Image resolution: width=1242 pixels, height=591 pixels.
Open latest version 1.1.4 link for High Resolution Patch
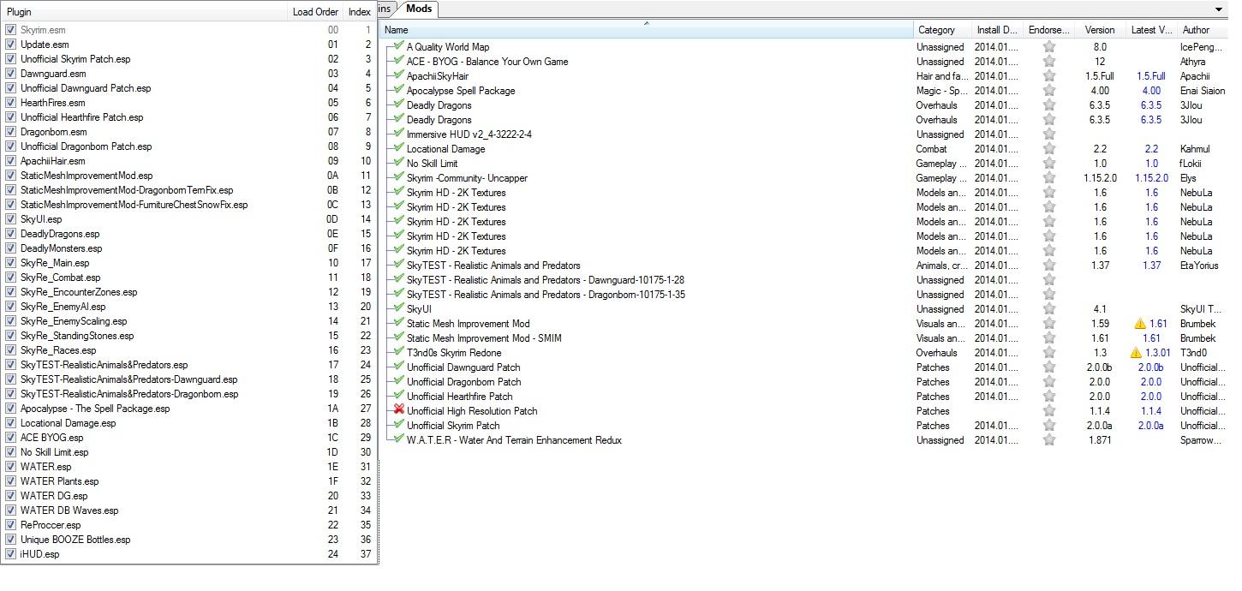click(x=1151, y=411)
